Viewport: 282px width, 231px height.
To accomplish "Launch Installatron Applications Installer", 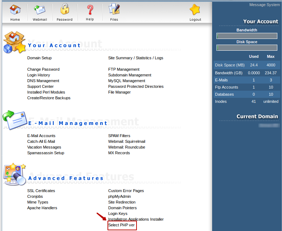I will 136,219.
